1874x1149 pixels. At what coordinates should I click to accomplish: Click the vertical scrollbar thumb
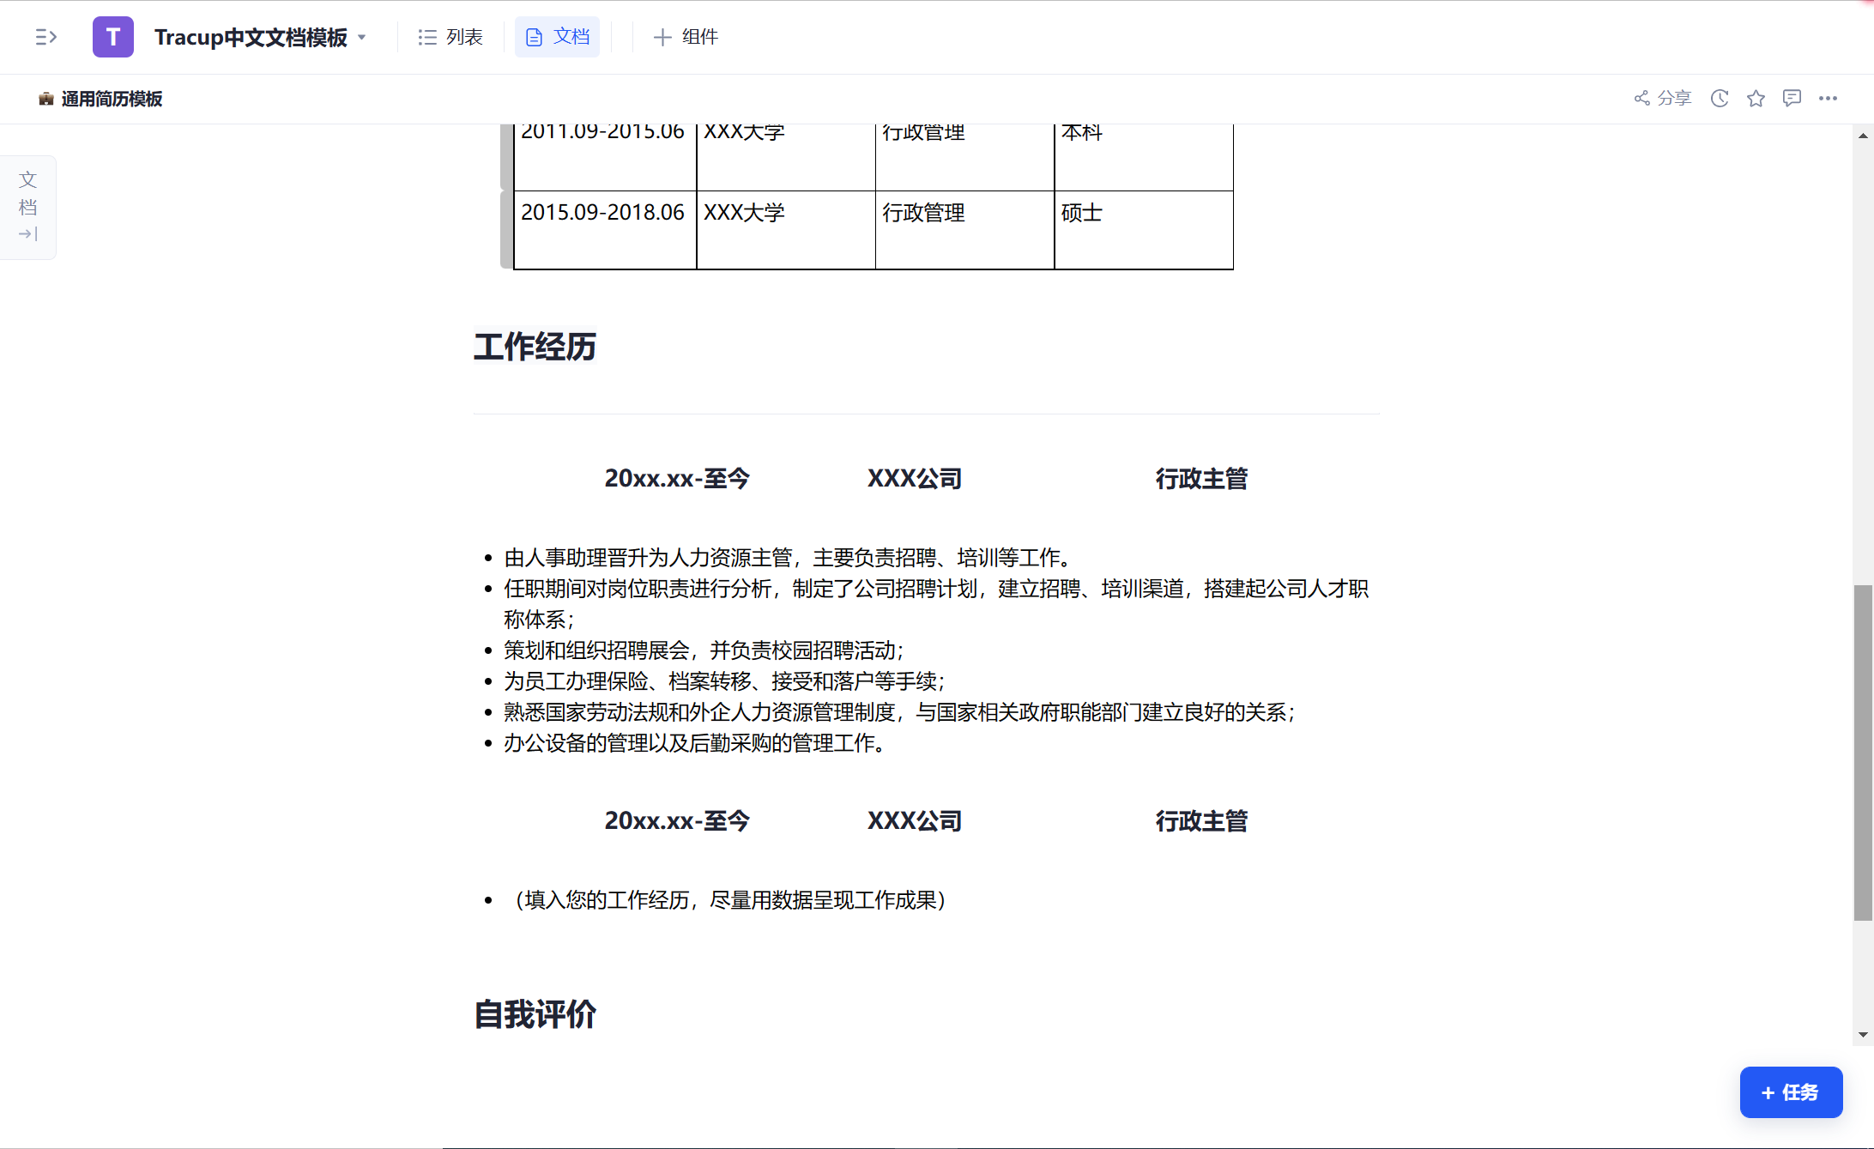(x=1863, y=752)
